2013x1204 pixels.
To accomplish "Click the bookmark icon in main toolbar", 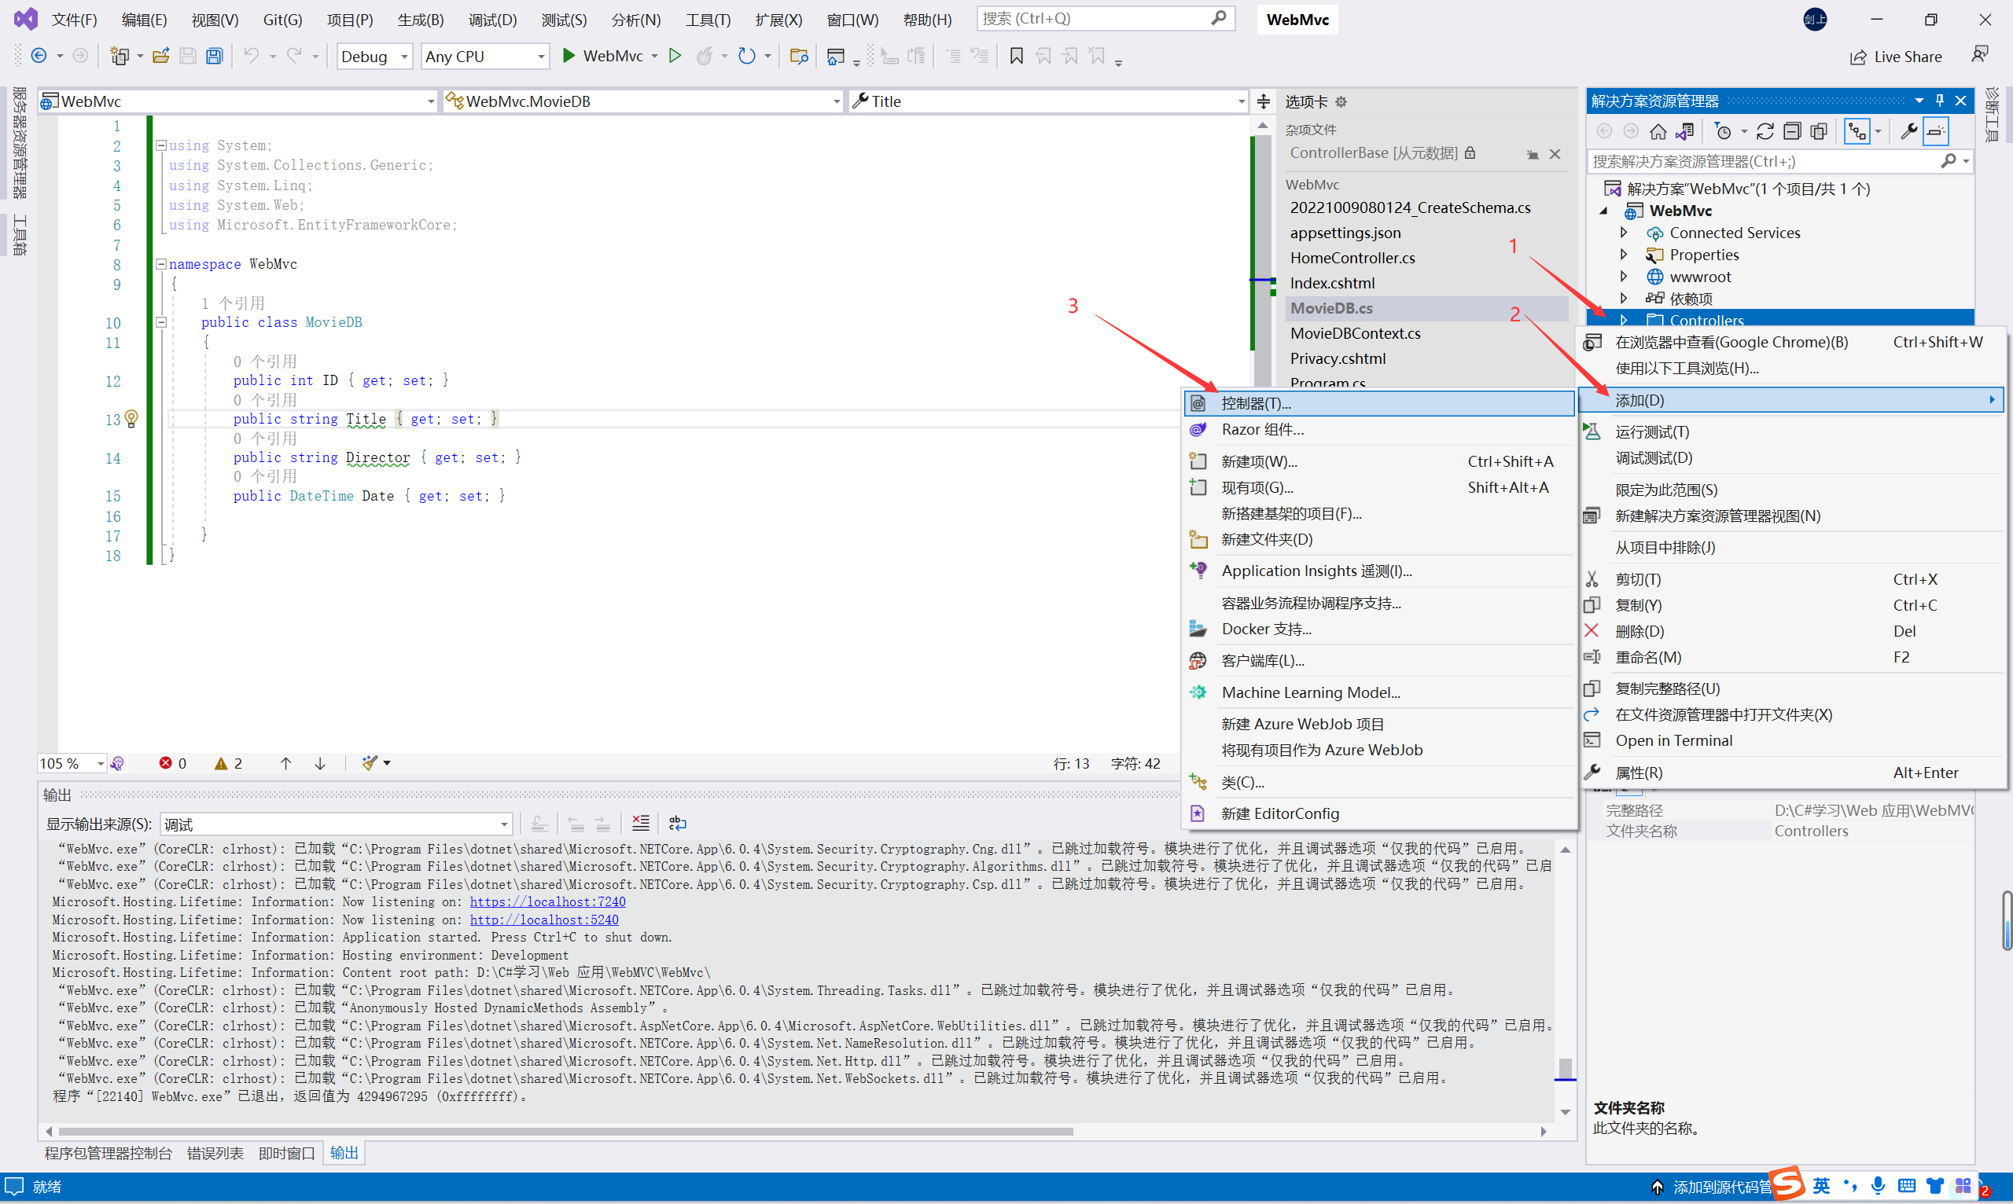I will click(1015, 56).
